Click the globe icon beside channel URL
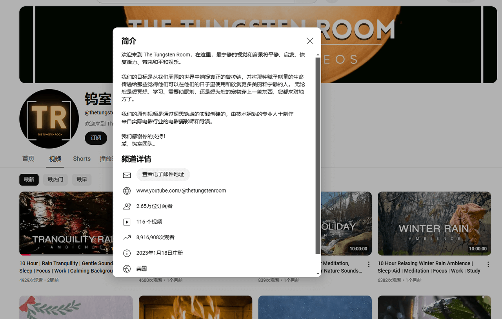This screenshot has height=319, width=502. pyautogui.click(x=127, y=191)
